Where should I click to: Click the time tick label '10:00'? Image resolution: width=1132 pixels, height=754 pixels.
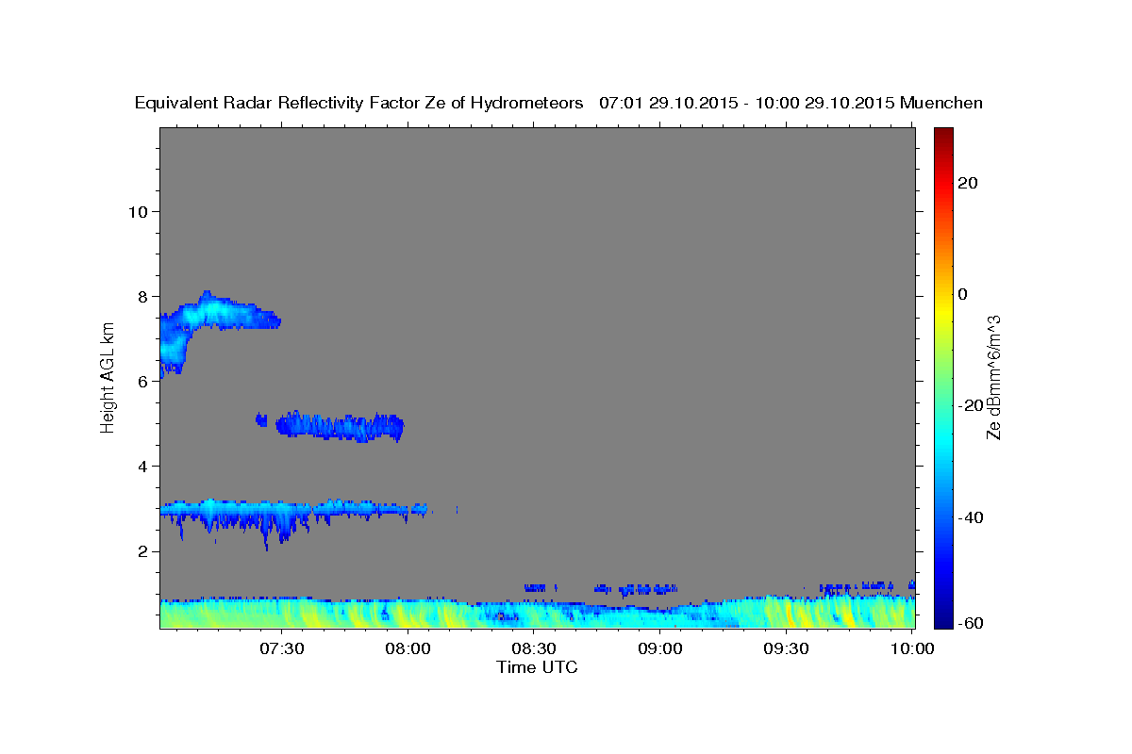(912, 648)
